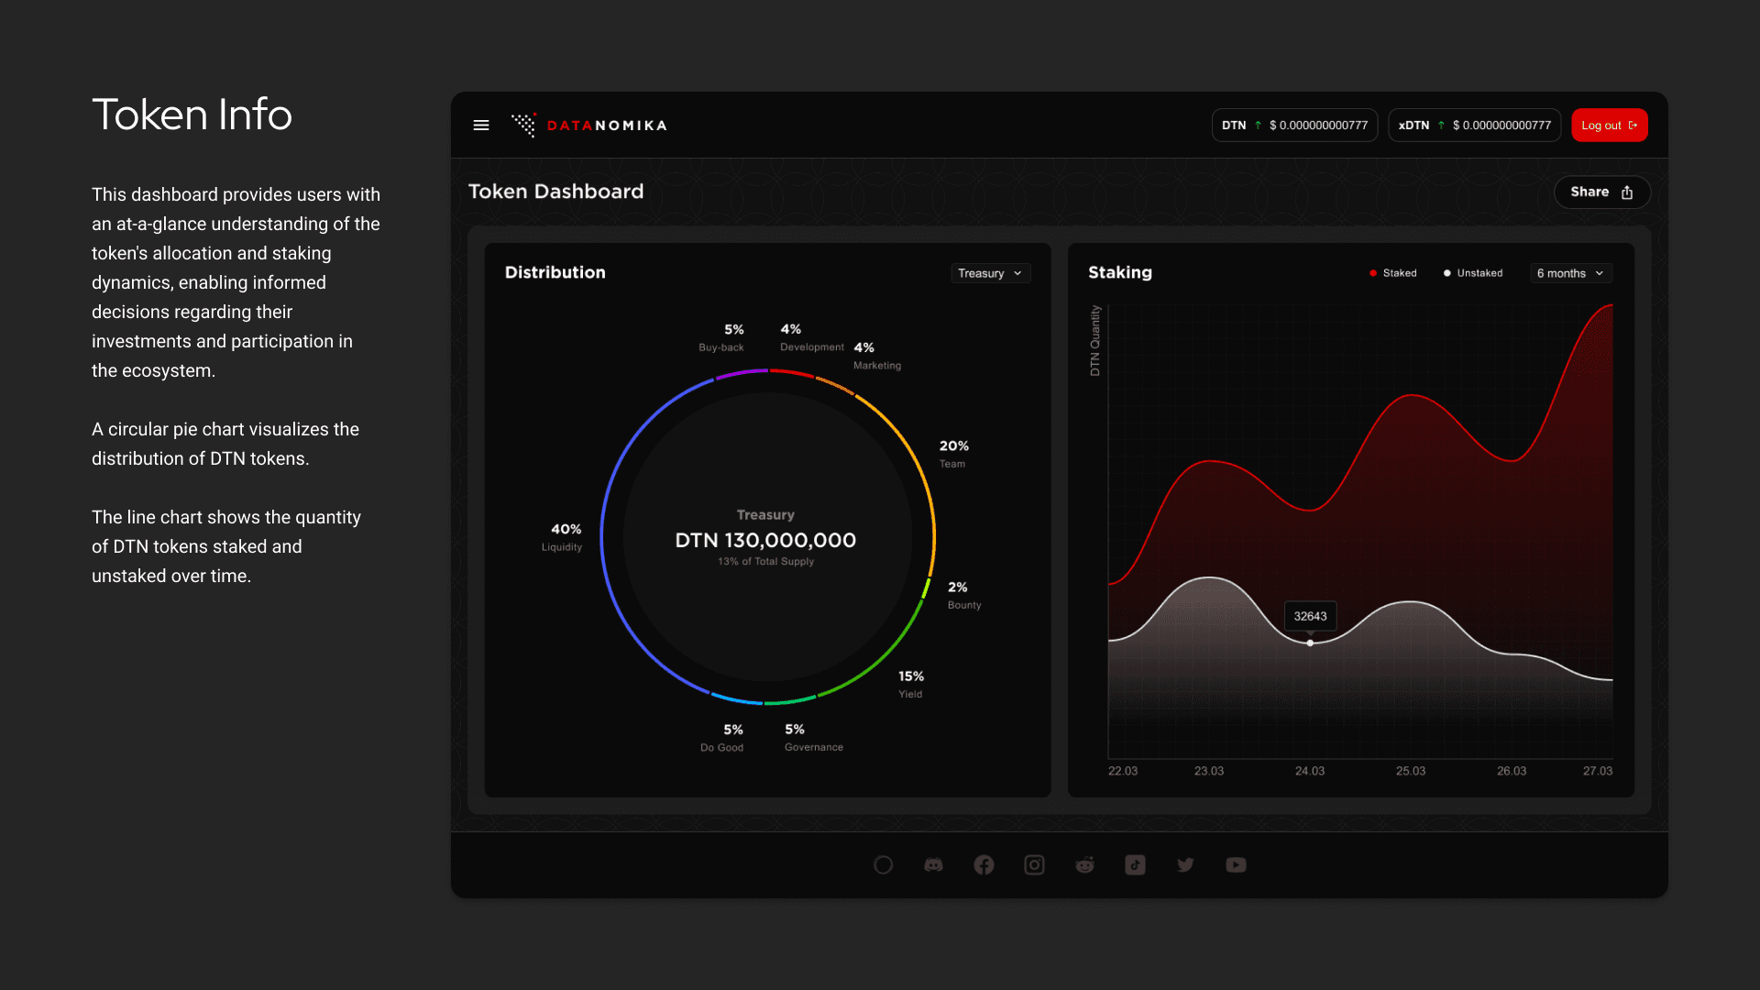The width and height of the screenshot is (1760, 990).
Task: Click the 25.03 axis date label
Action: (1410, 771)
